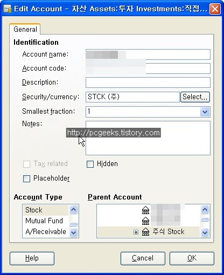The height and width of the screenshot is (275, 224).
Task: Click the Account code field
Action: 148,68
